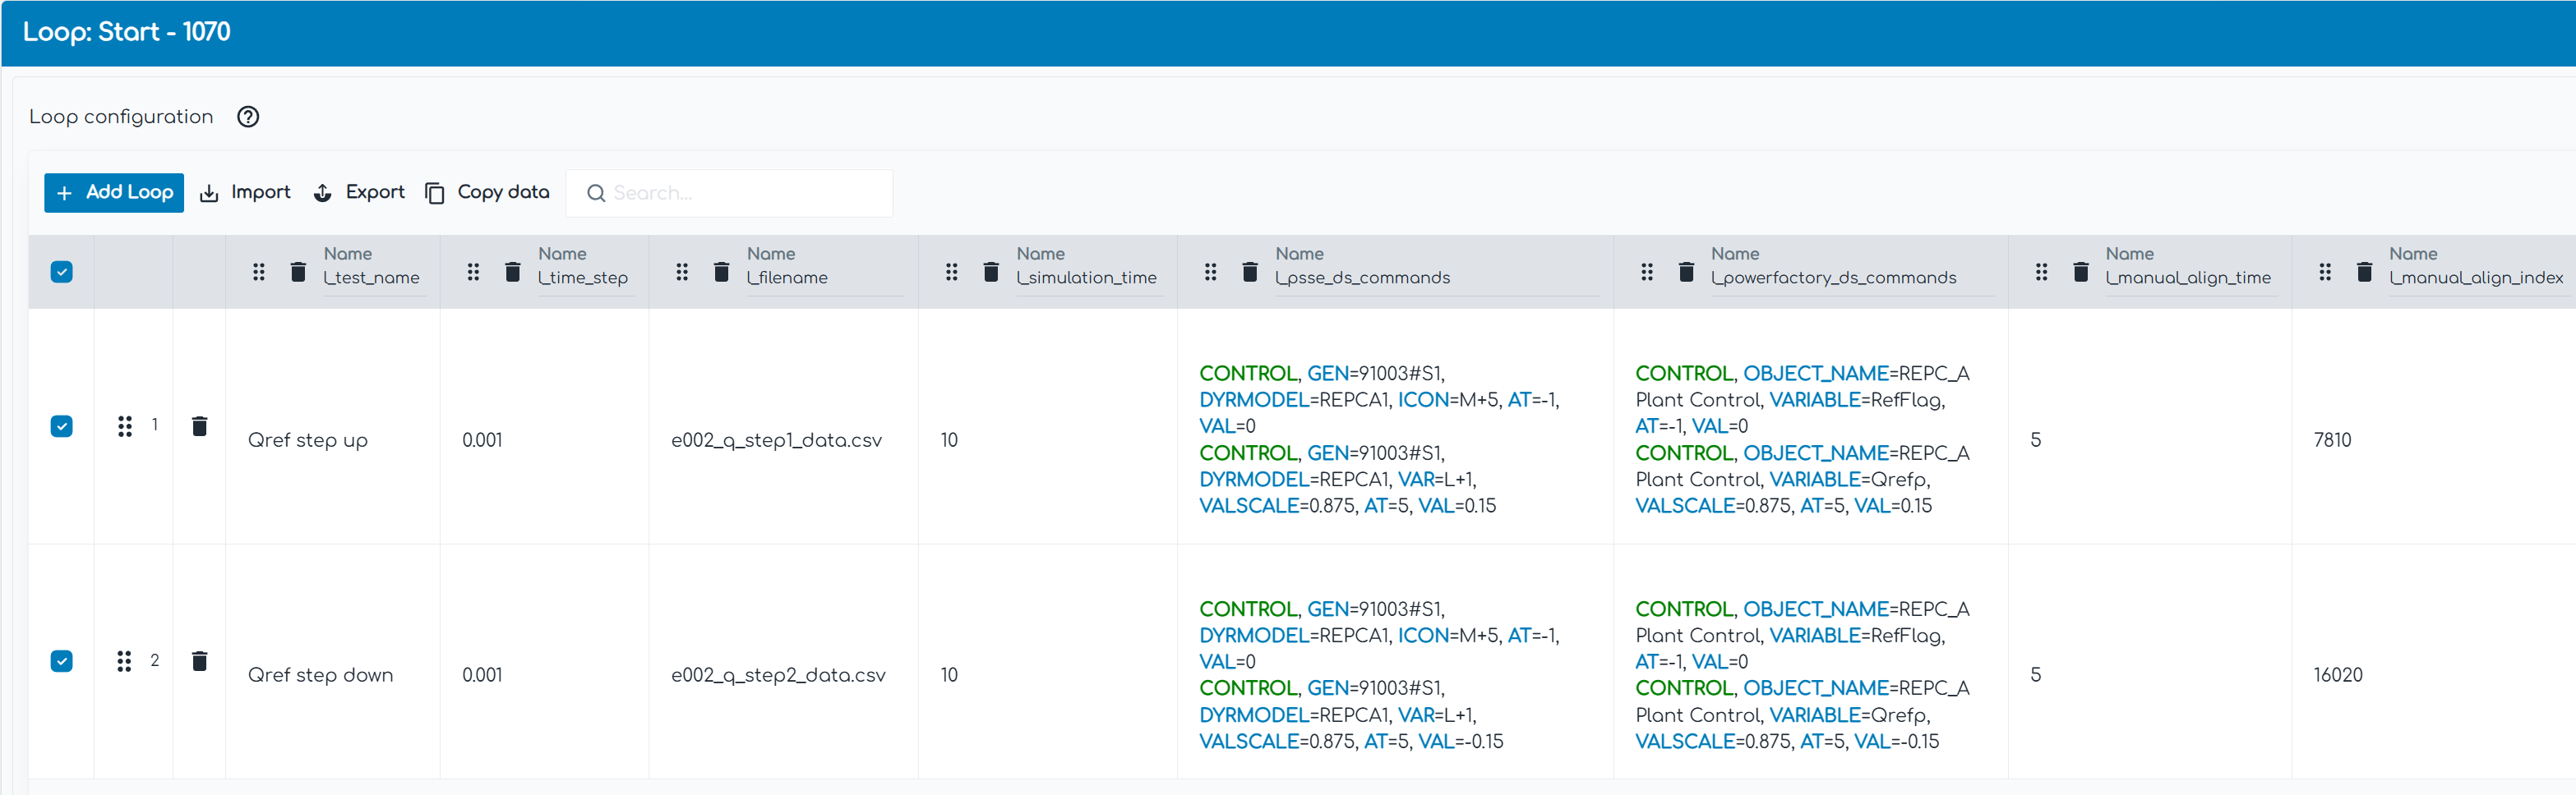Viewport: 2576px width, 795px height.
Task: Delete the l_test_name column
Action: coord(298,272)
